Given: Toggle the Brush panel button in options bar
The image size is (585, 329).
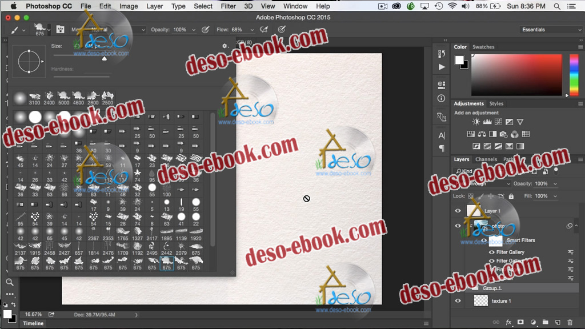Looking at the screenshot, I should coord(60,30).
